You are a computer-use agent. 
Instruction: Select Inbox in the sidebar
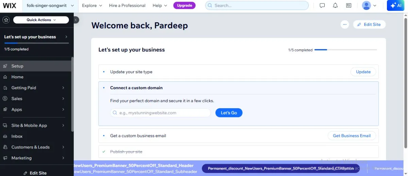tap(36, 136)
